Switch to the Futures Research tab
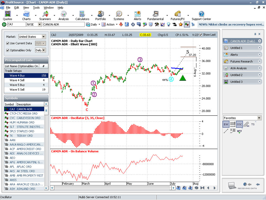 pos(241,61)
